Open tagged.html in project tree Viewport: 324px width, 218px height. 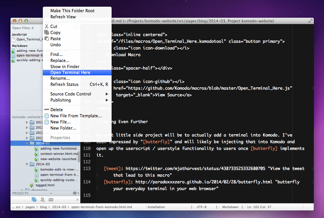point(42,185)
